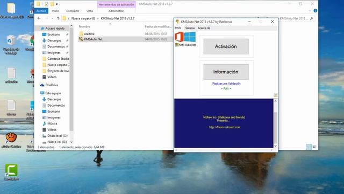Open the Inicio ribbon tab in Explorer
This screenshot has width=344, height=194.
pos(55,11)
